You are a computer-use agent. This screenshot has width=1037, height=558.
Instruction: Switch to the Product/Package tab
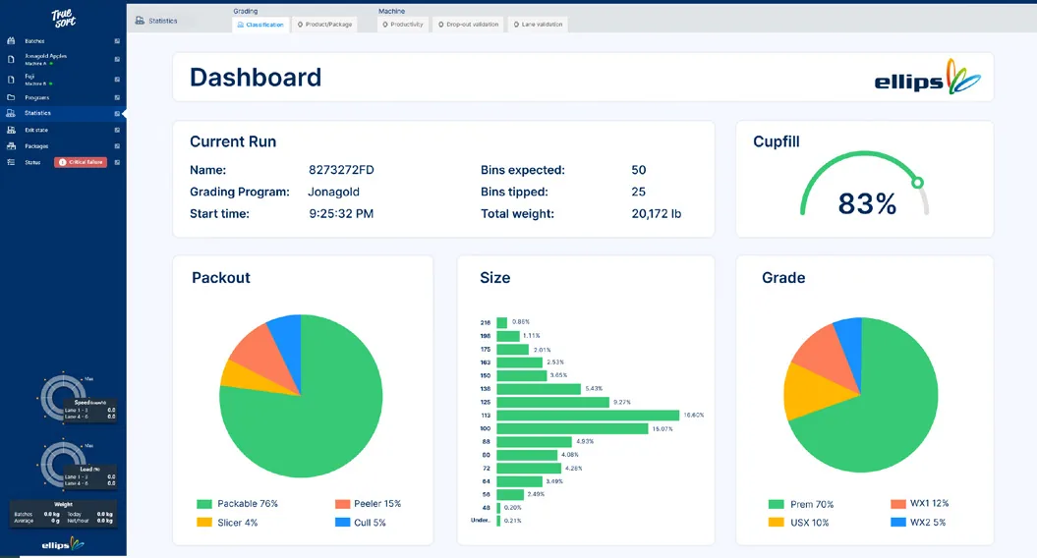(x=324, y=25)
